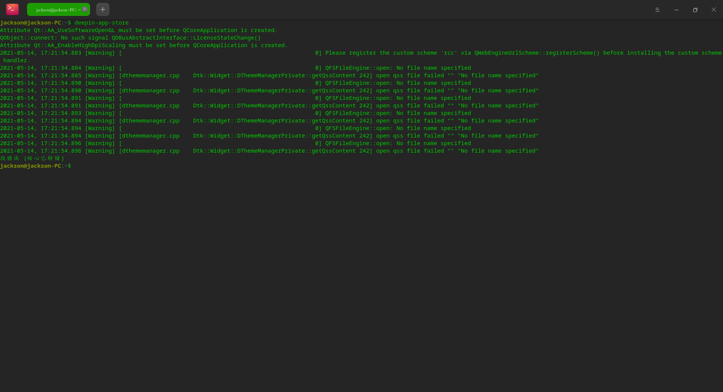
Task: Open the terminal hamburger menu
Action: coord(657,10)
